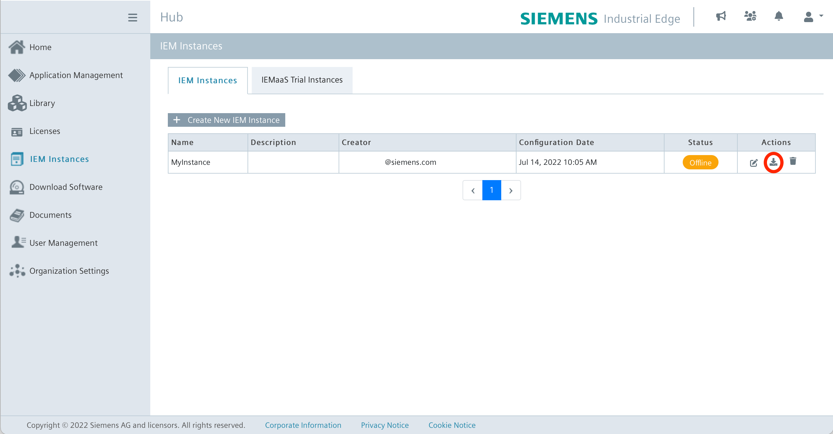Open the Privacy Notice link
Image resolution: width=833 pixels, height=434 pixels.
[385, 425]
